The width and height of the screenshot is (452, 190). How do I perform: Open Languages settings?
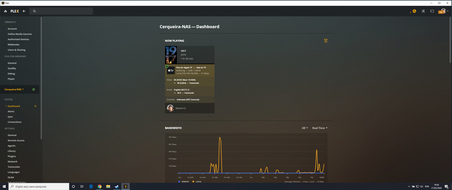(x=14, y=172)
